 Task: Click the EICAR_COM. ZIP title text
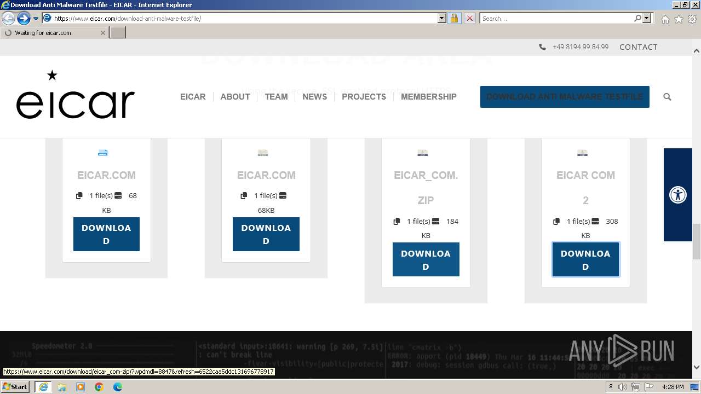[x=426, y=188]
